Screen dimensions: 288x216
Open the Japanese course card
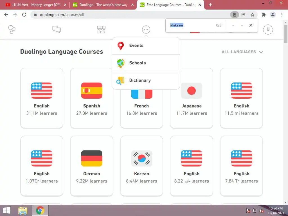point(192,98)
